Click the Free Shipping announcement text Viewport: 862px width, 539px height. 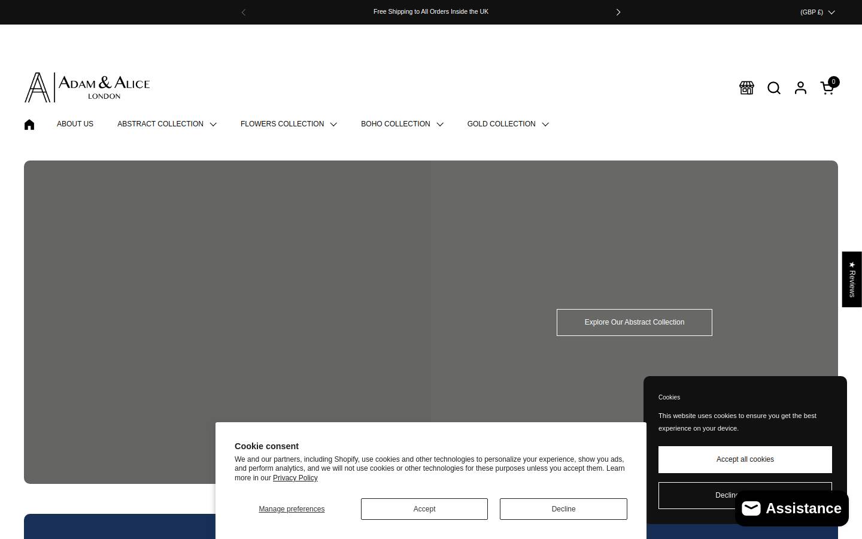[431, 12]
